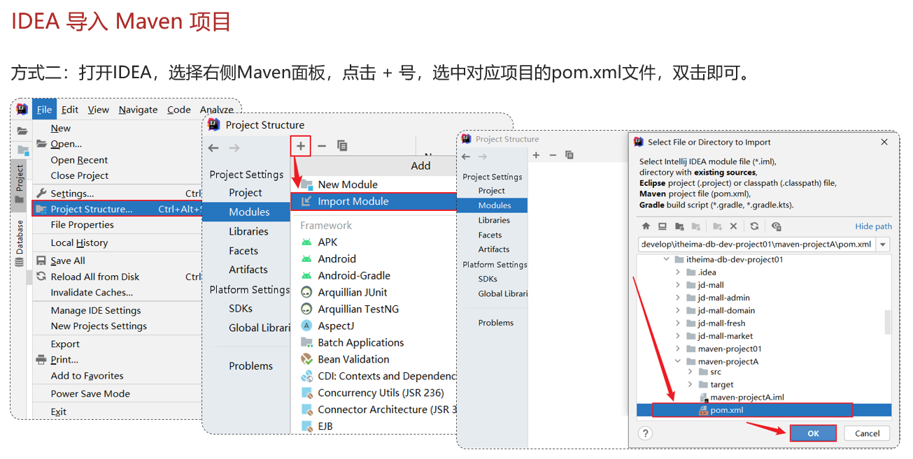Click the file path input field
The height and width of the screenshot is (459, 913).
[x=756, y=245]
